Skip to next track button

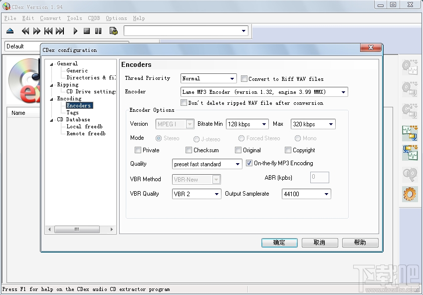point(60,31)
